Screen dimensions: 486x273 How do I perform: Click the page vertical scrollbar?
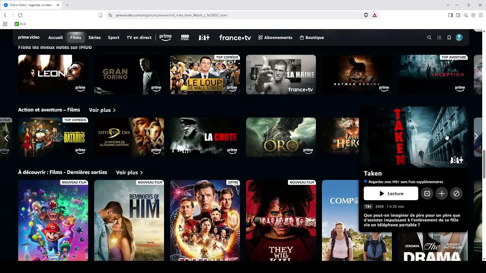point(484,164)
